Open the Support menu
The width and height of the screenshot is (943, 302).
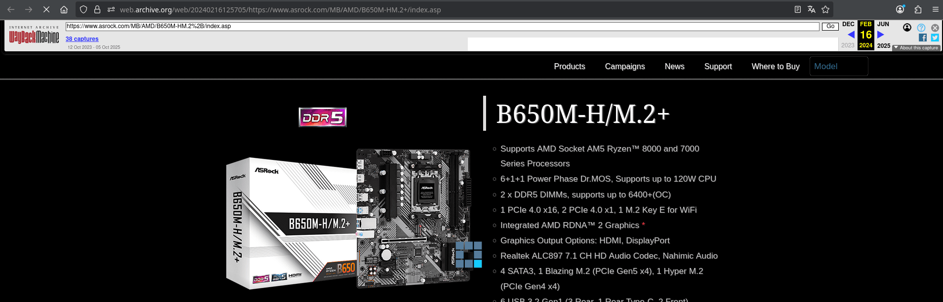(x=718, y=67)
